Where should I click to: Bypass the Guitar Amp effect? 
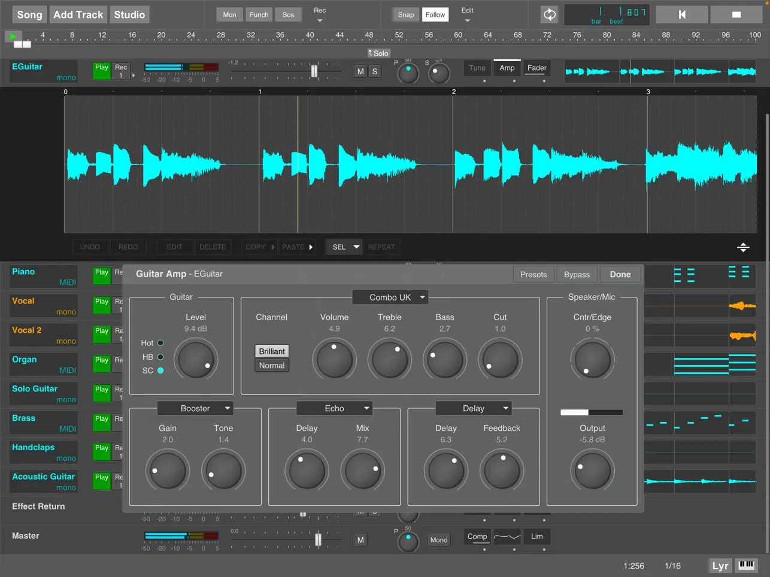[577, 274]
